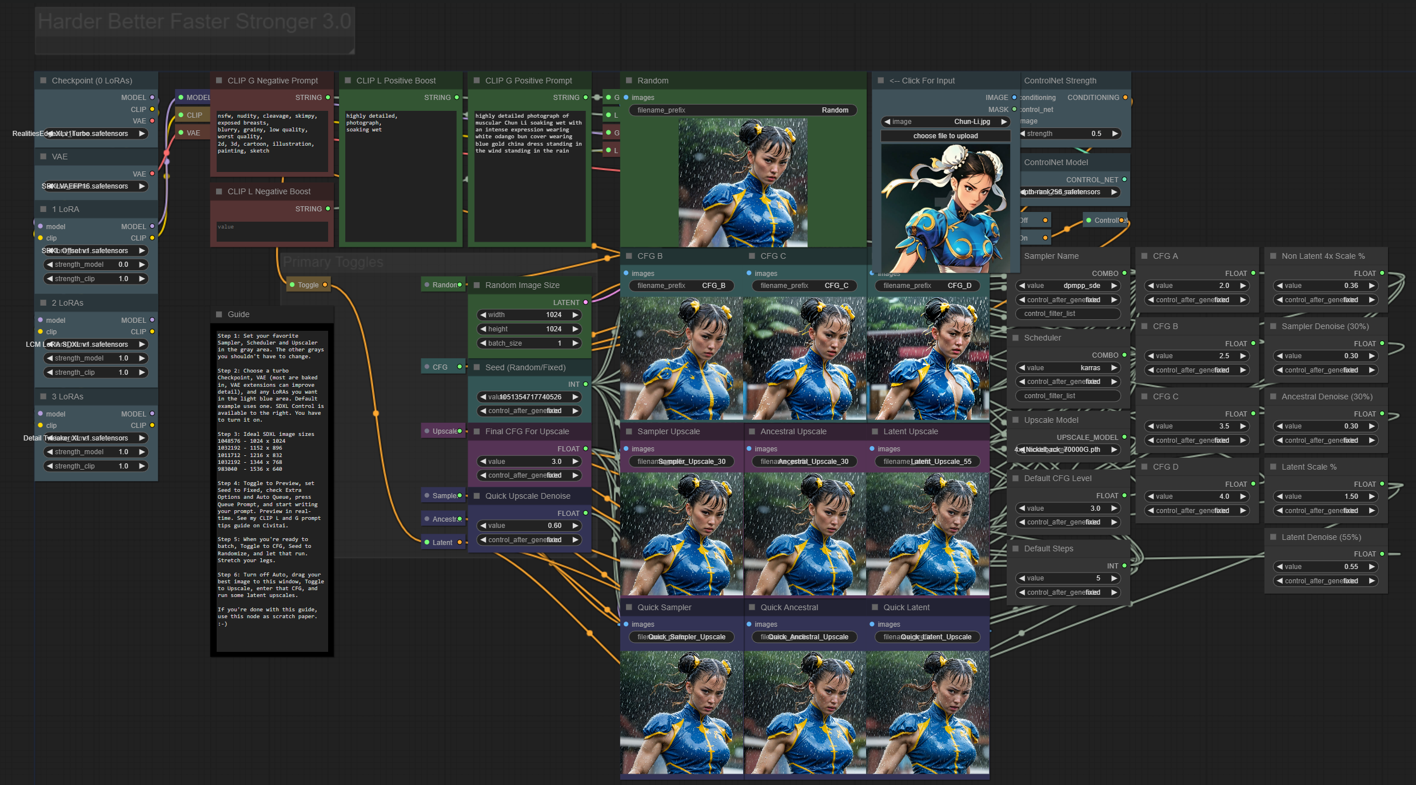
Task: Increase ControlNet strength with the right arrow
Action: [1114, 134]
